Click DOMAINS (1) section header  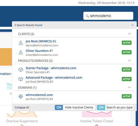click(27, 88)
